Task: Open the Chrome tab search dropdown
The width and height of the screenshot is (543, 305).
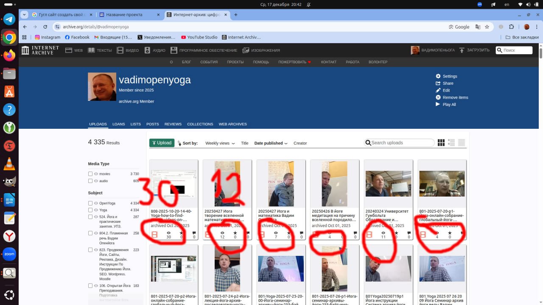Action: point(25,14)
